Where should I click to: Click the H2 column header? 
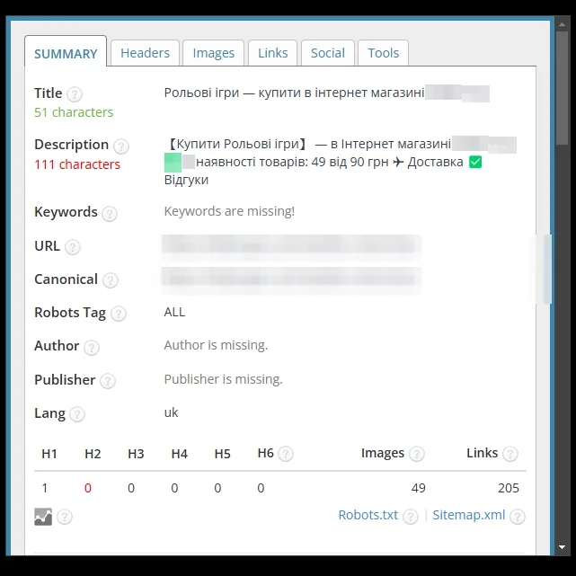click(93, 454)
